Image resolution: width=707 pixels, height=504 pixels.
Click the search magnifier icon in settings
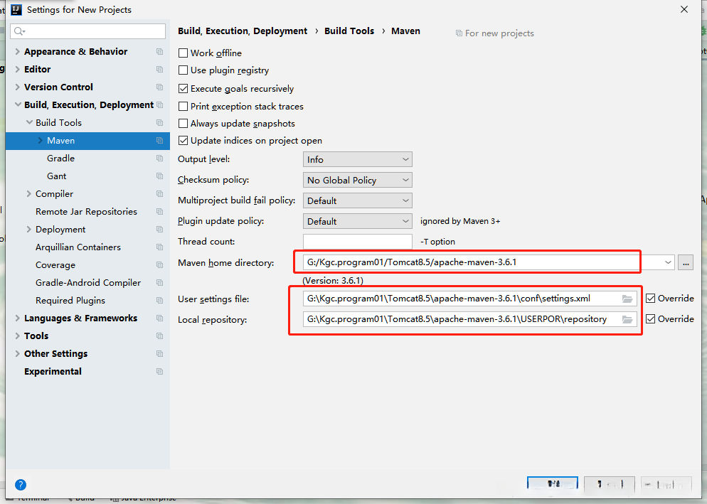click(x=18, y=31)
